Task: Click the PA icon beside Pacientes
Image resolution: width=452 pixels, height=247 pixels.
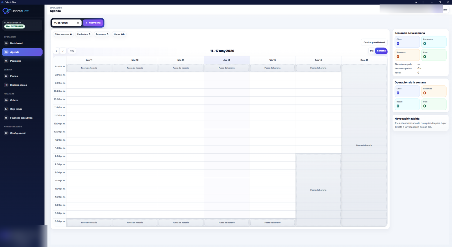Action: coord(6,61)
